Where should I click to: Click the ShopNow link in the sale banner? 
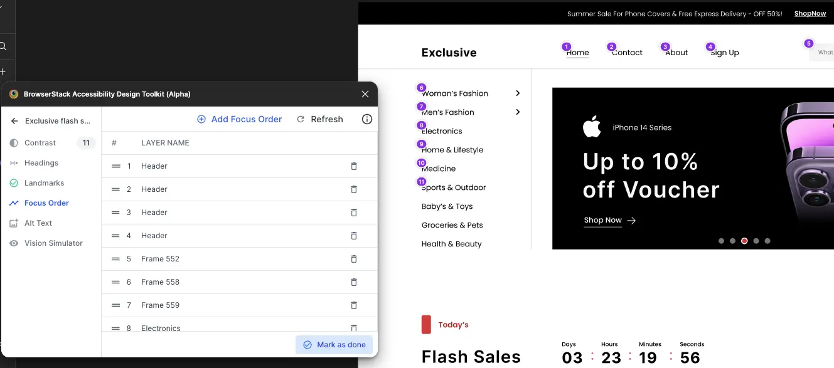pyautogui.click(x=810, y=14)
